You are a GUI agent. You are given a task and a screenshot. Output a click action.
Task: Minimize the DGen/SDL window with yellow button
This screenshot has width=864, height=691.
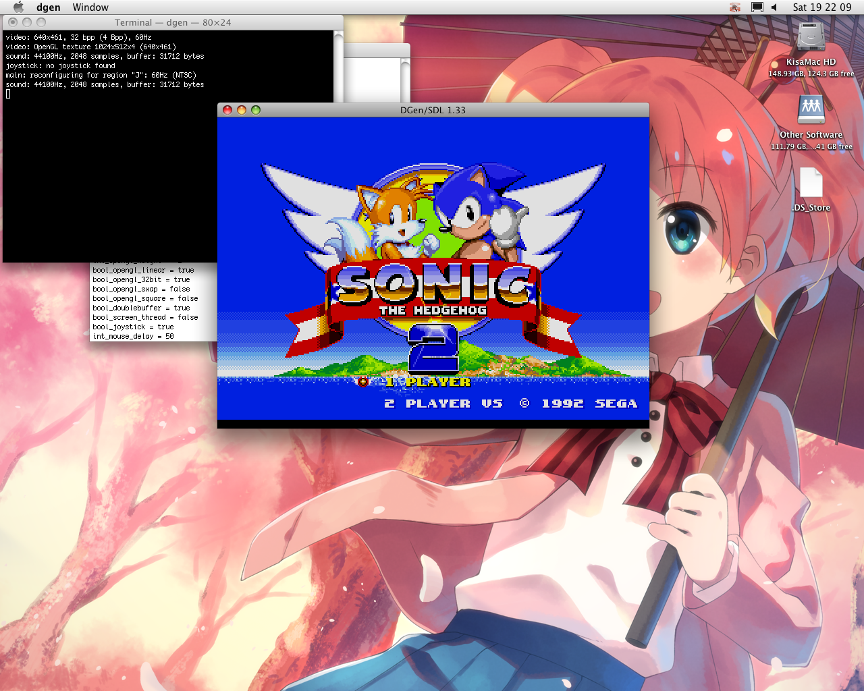[242, 110]
